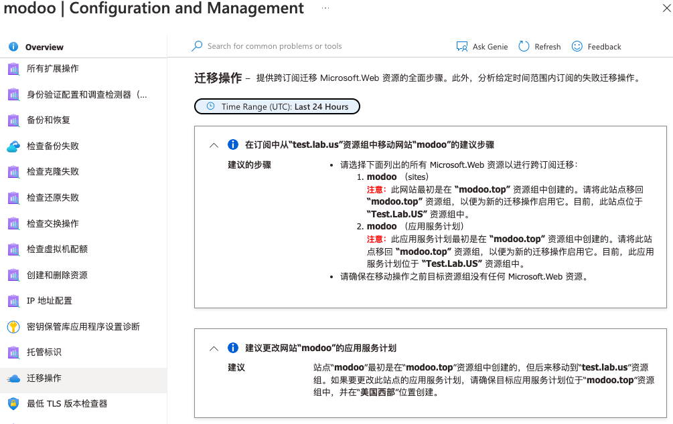
Task: Click the 建议的步骤 label
Action: tap(249, 165)
